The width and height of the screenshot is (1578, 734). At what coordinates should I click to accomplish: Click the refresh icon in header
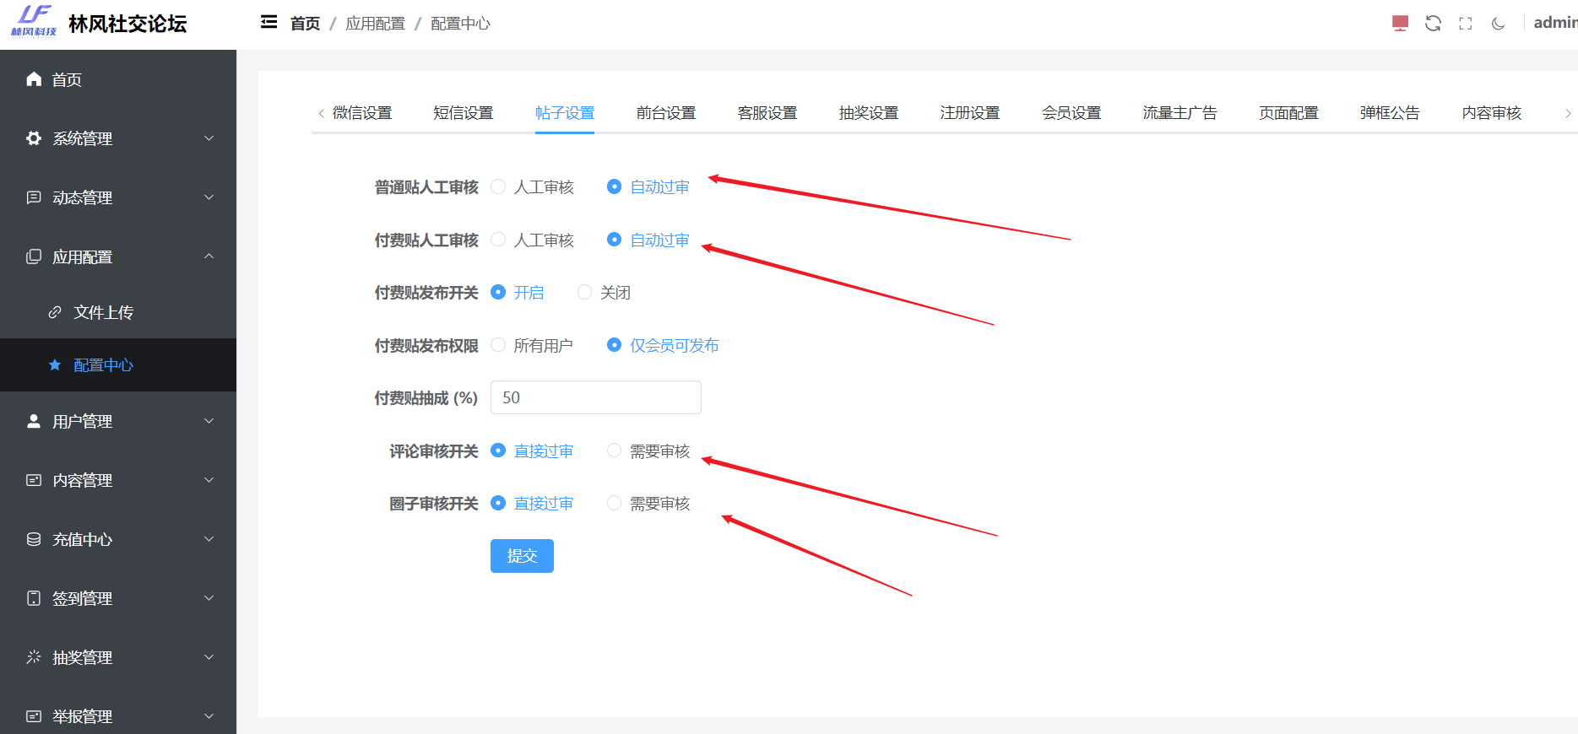[1433, 24]
